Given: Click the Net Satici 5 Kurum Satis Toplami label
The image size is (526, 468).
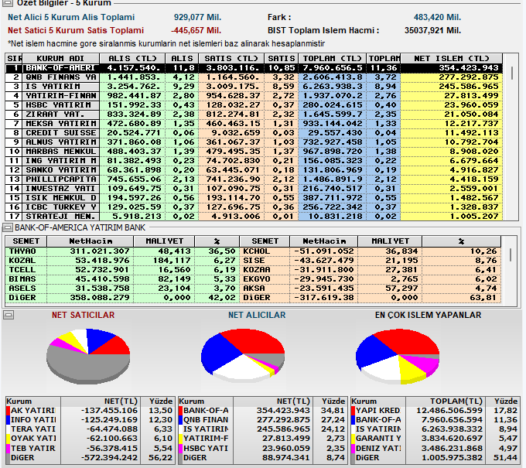Looking at the screenshot, I should click(76, 30).
